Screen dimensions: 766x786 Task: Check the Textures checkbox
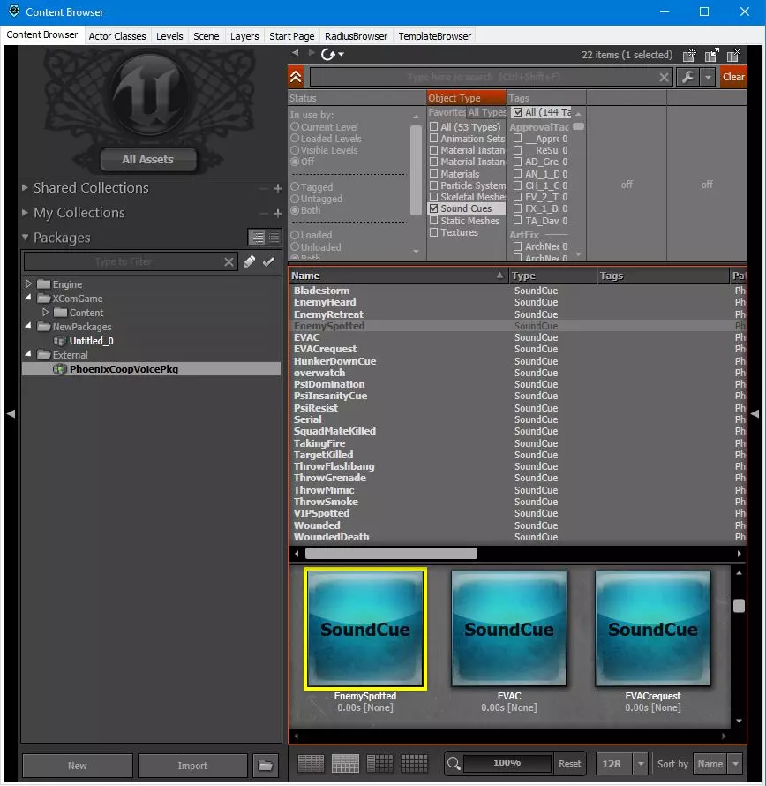pyautogui.click(x=434, y=232)
